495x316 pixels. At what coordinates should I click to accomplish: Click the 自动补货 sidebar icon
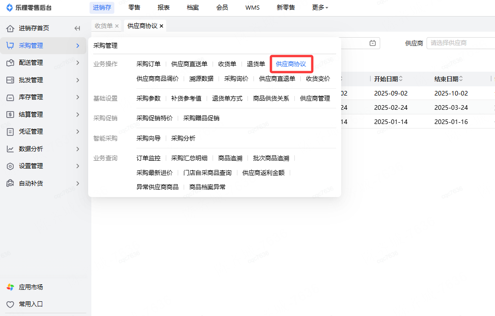click(x=10, y=183)
